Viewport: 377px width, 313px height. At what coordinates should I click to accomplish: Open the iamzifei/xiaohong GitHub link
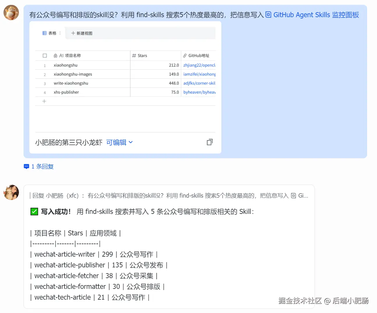(x=199, y=74)
